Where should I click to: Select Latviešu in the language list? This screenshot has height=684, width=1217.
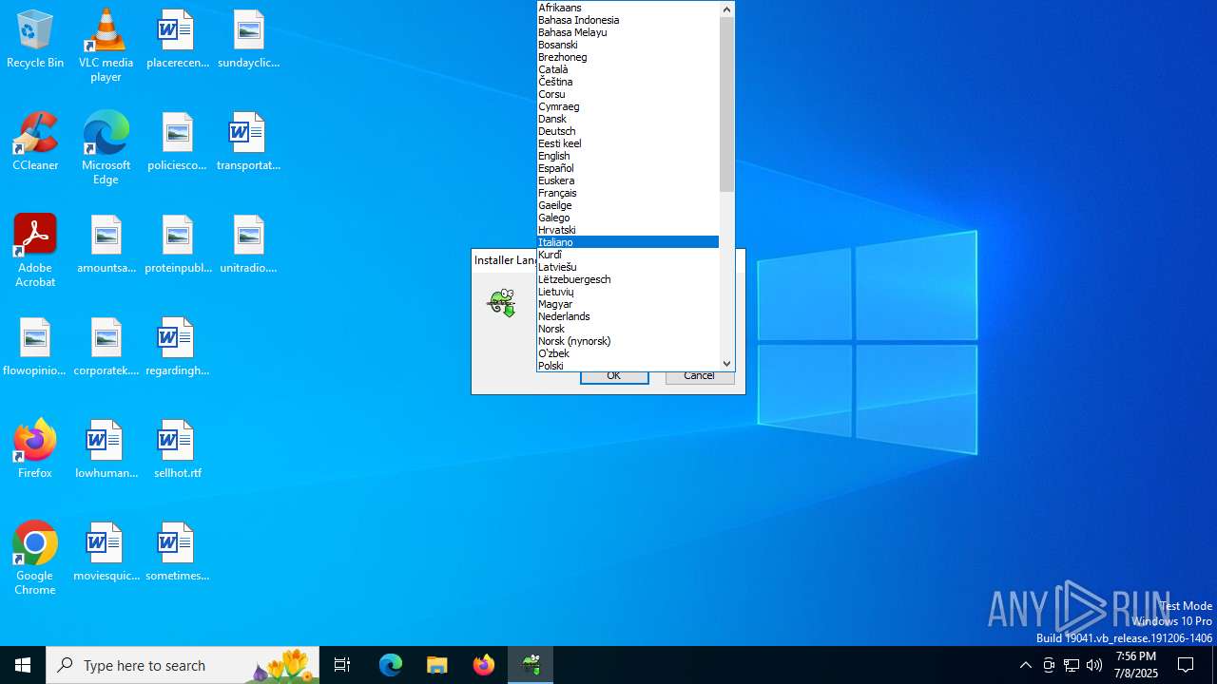tap(628, 267)
